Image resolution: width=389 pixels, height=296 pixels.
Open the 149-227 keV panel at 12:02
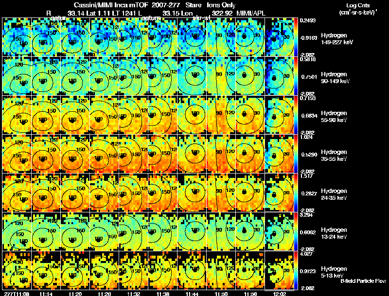[279, 37]
